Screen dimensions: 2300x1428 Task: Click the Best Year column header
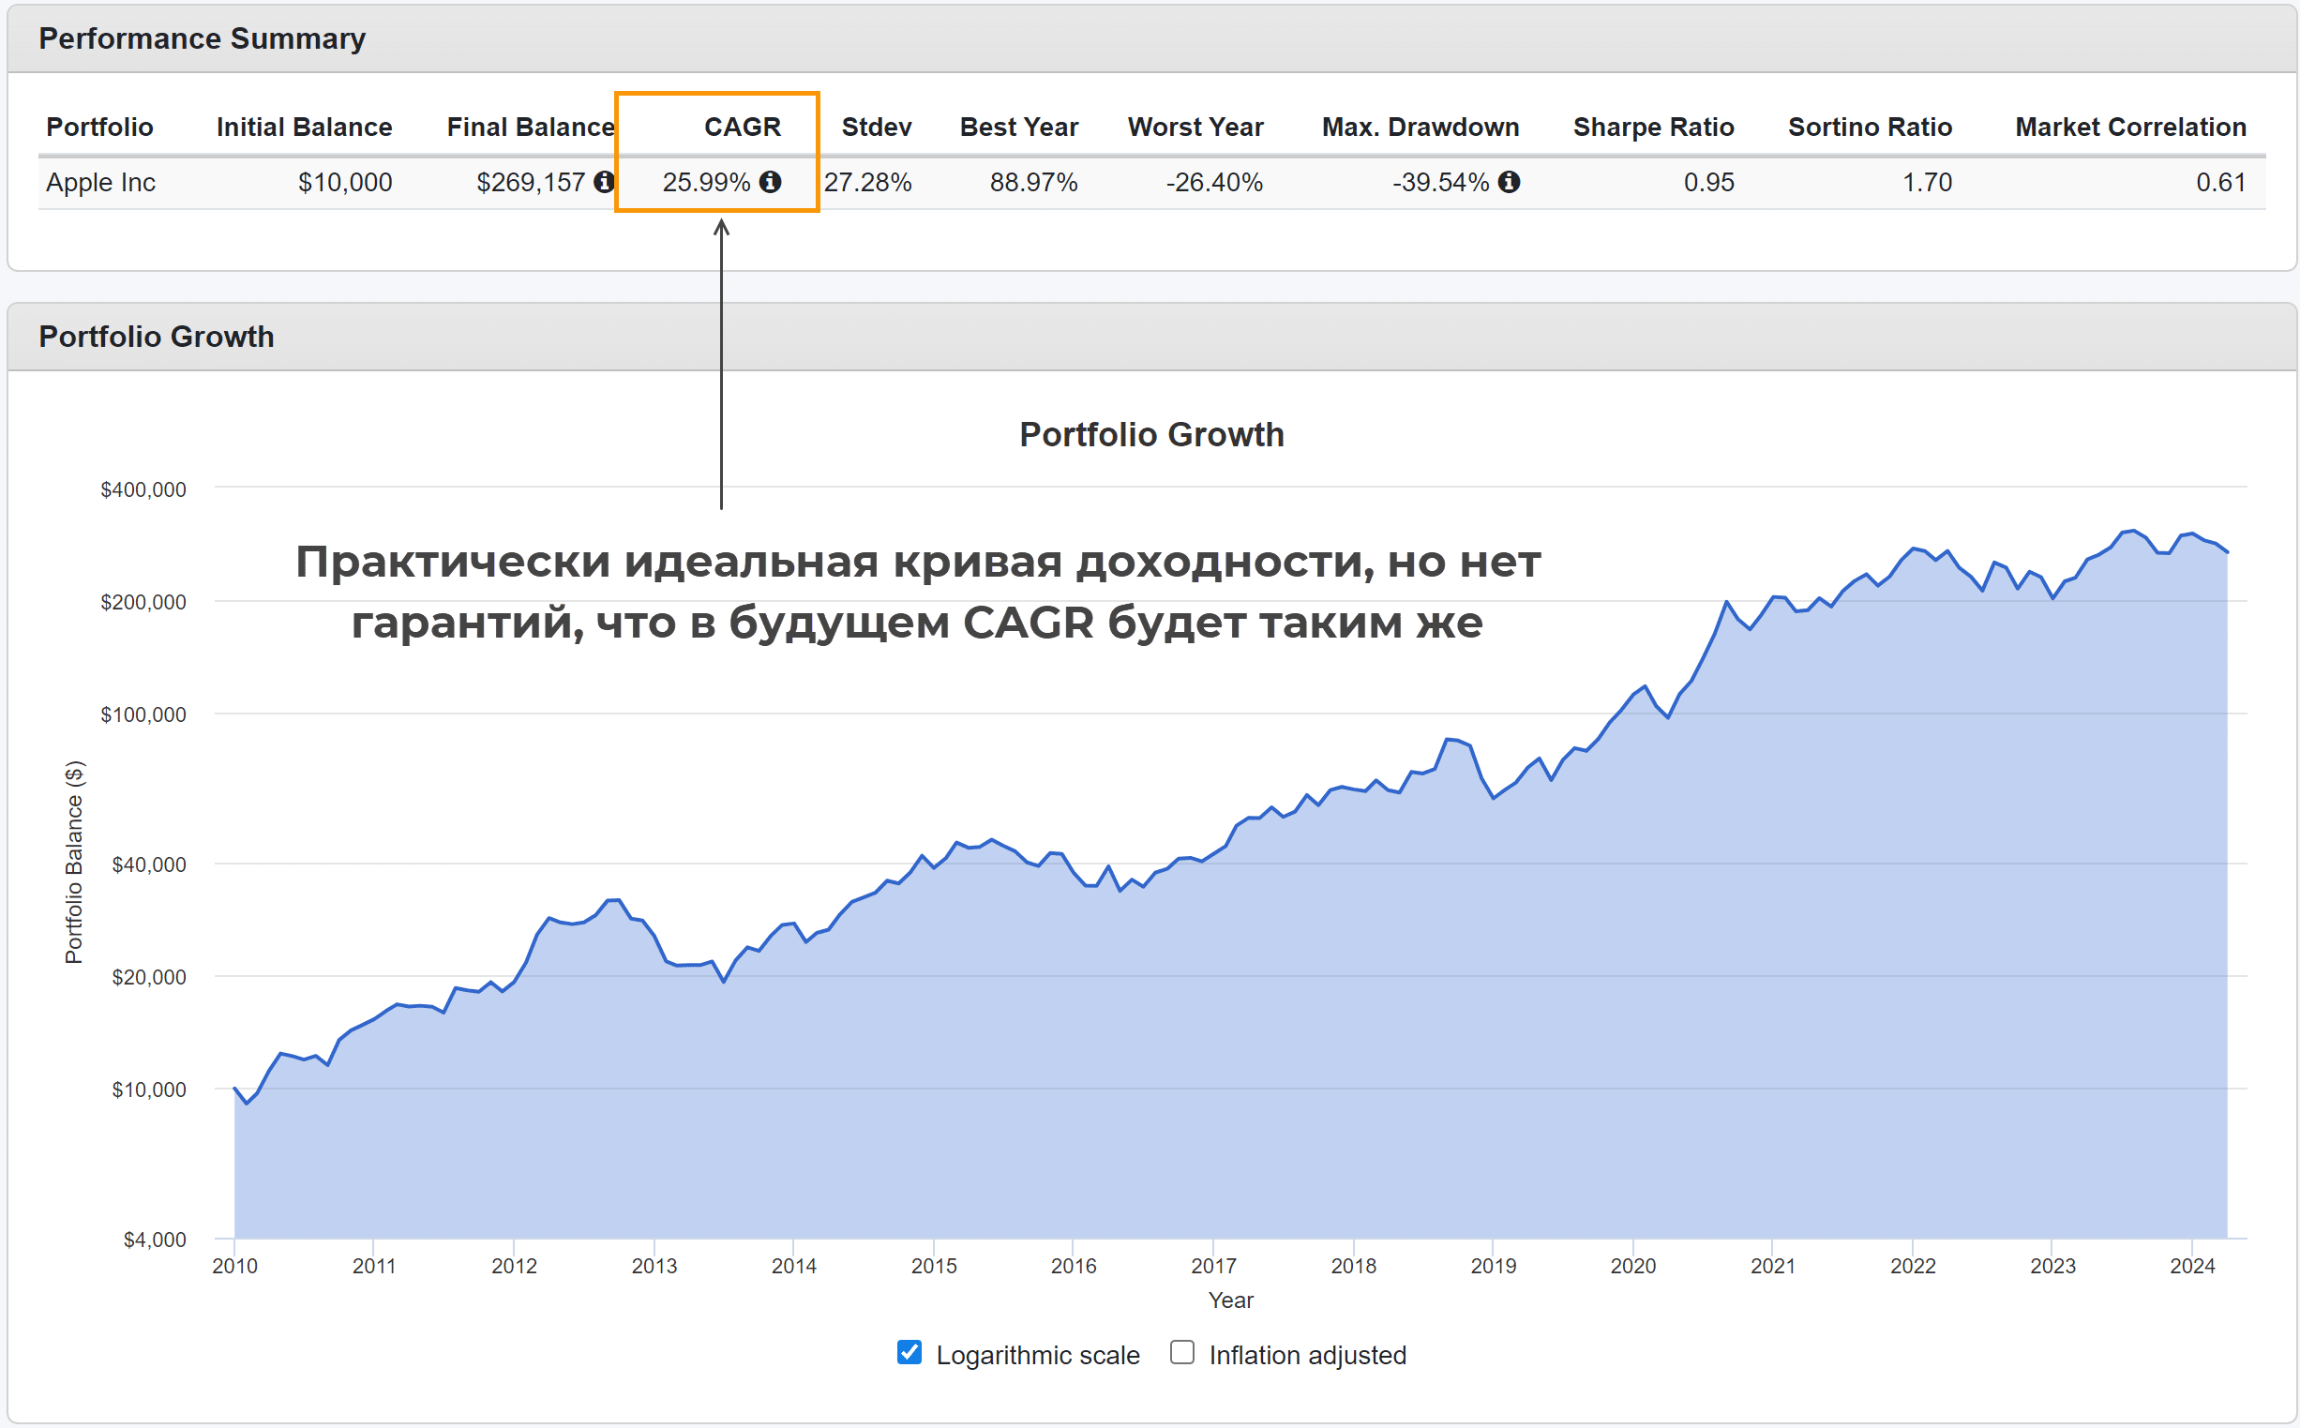tap(1019, 128)
